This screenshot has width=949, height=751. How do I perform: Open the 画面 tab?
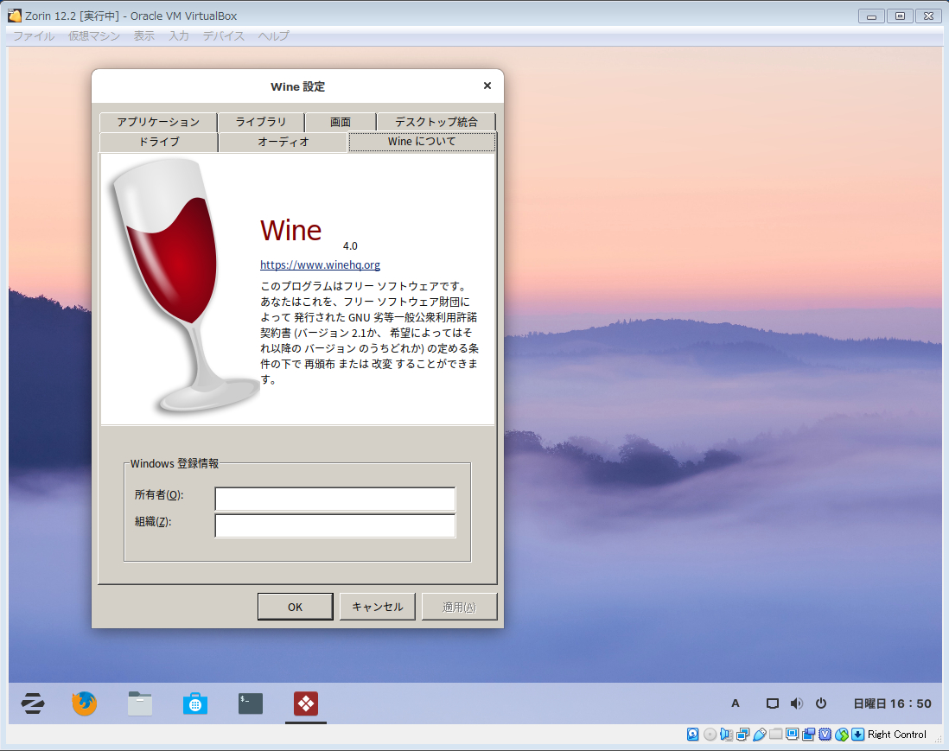point(341,122)
